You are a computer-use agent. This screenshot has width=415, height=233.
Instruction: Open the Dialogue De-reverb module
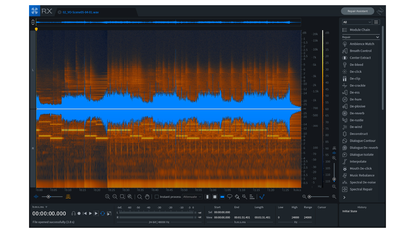click(361, 148)
